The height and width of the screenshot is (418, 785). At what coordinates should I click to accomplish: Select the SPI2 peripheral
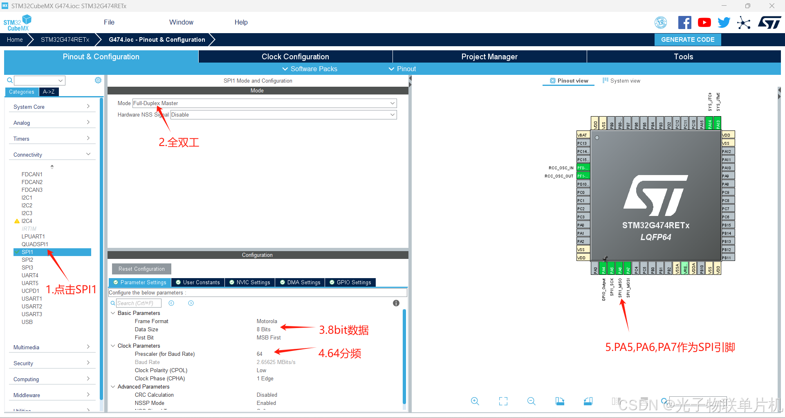27,260
